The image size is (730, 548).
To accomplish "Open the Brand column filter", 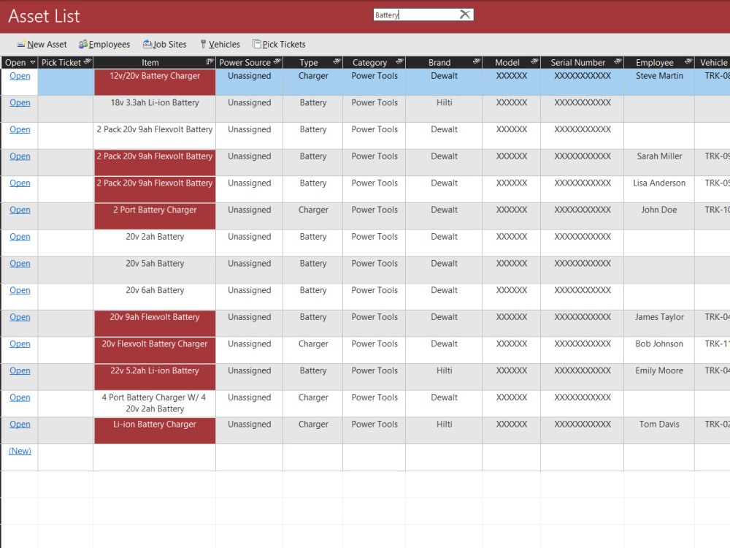I will 477,61.
